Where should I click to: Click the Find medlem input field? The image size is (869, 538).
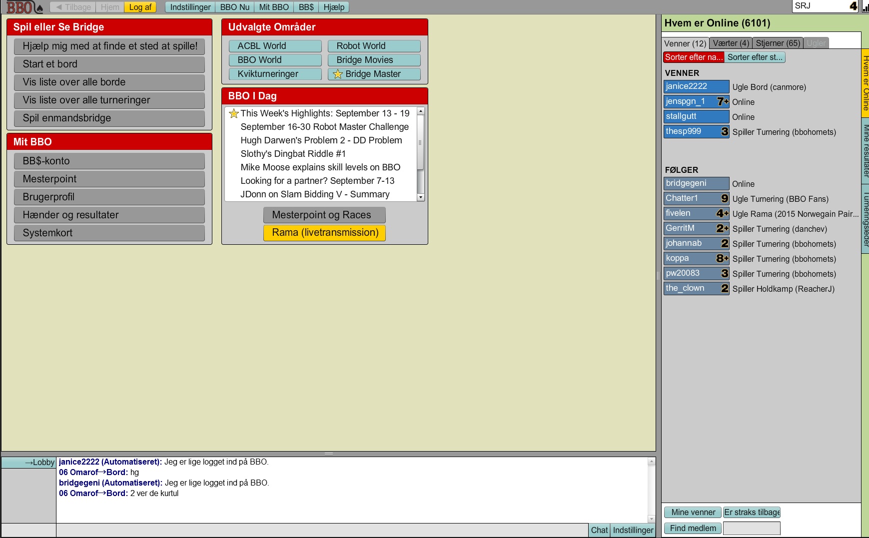pyautogui.click(x=752, y=528)
